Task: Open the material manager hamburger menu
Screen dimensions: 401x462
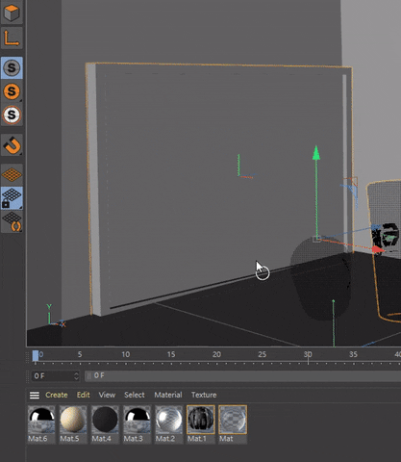Action: pyautogui.click(x=35, y=395)
